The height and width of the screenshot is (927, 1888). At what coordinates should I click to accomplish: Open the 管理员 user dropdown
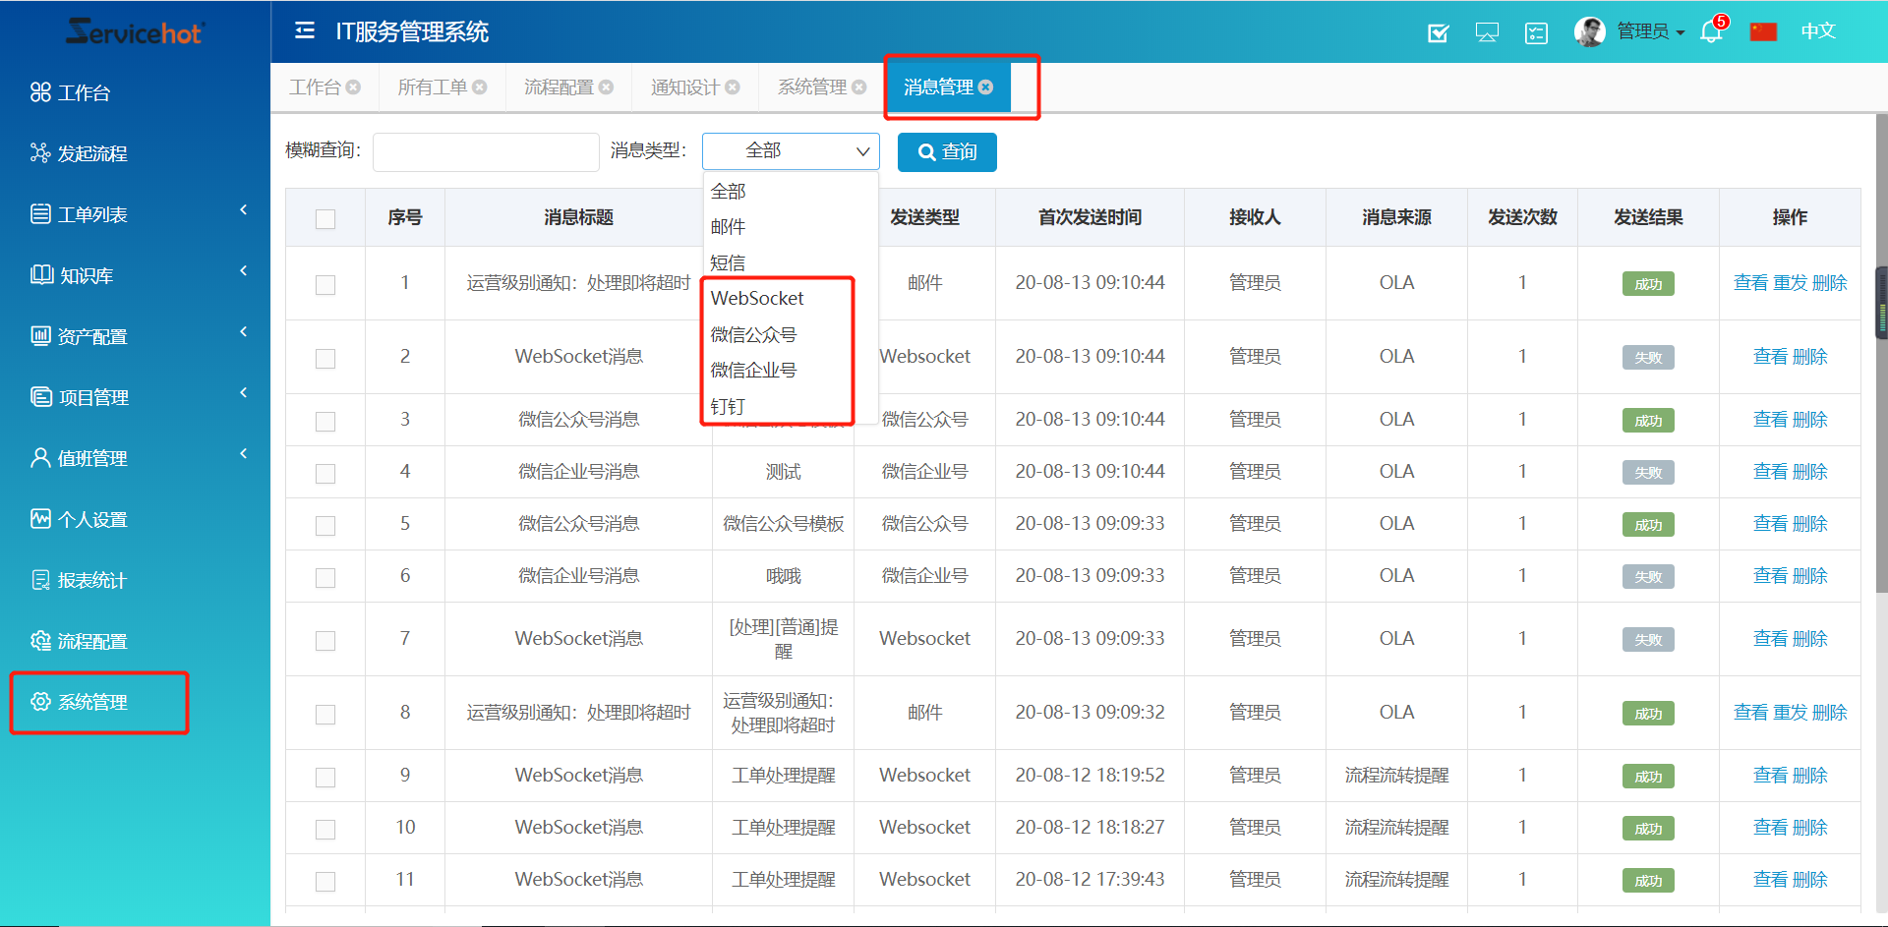click(x=1650, y=31)
